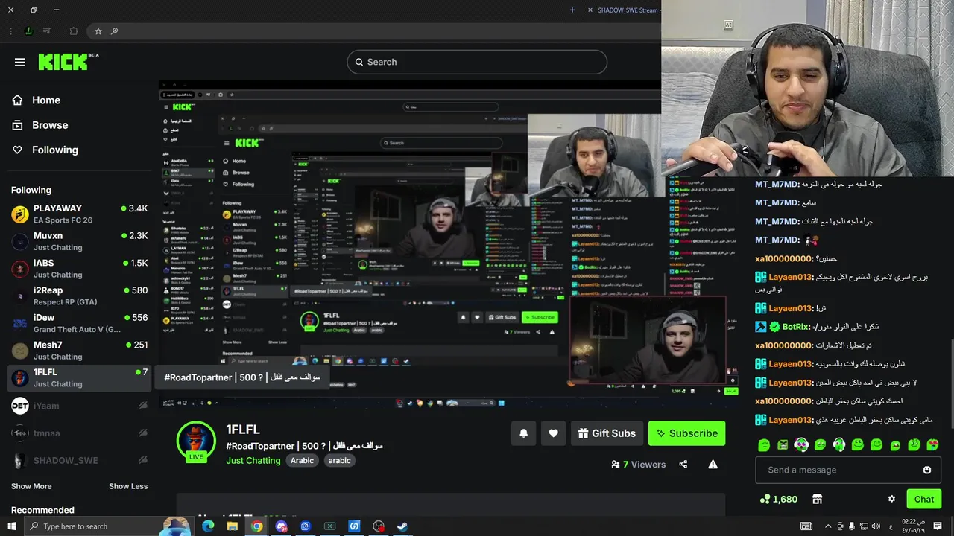
Task: Select the lowercase arabic tag
Action: pyautogui.click(x=339, y=460)
